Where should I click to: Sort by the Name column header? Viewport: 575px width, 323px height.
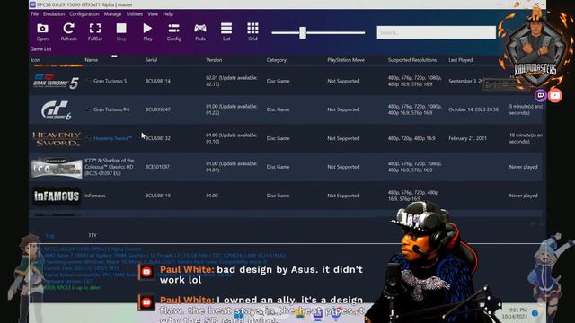click(92, 60)
